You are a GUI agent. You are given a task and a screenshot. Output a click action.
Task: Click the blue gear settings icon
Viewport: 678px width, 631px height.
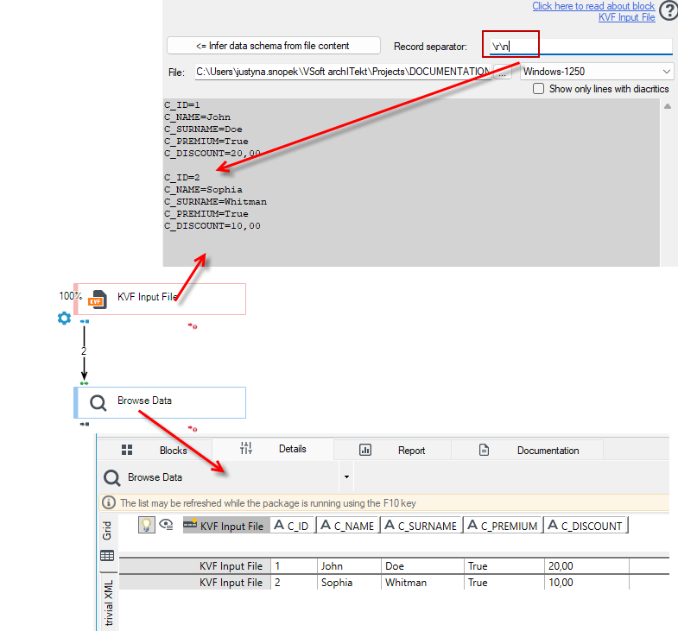(x=64, y=319)
